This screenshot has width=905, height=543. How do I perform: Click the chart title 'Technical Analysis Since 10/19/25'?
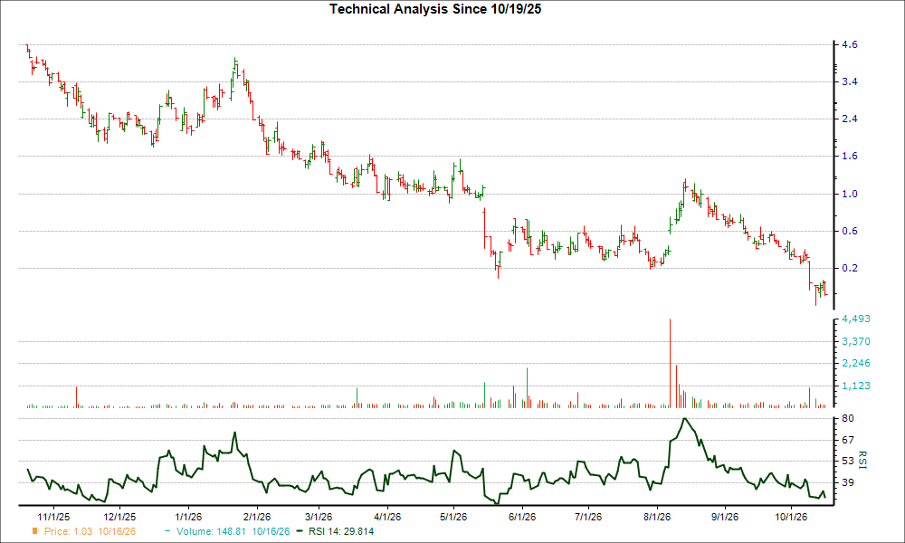coord(435,9)
